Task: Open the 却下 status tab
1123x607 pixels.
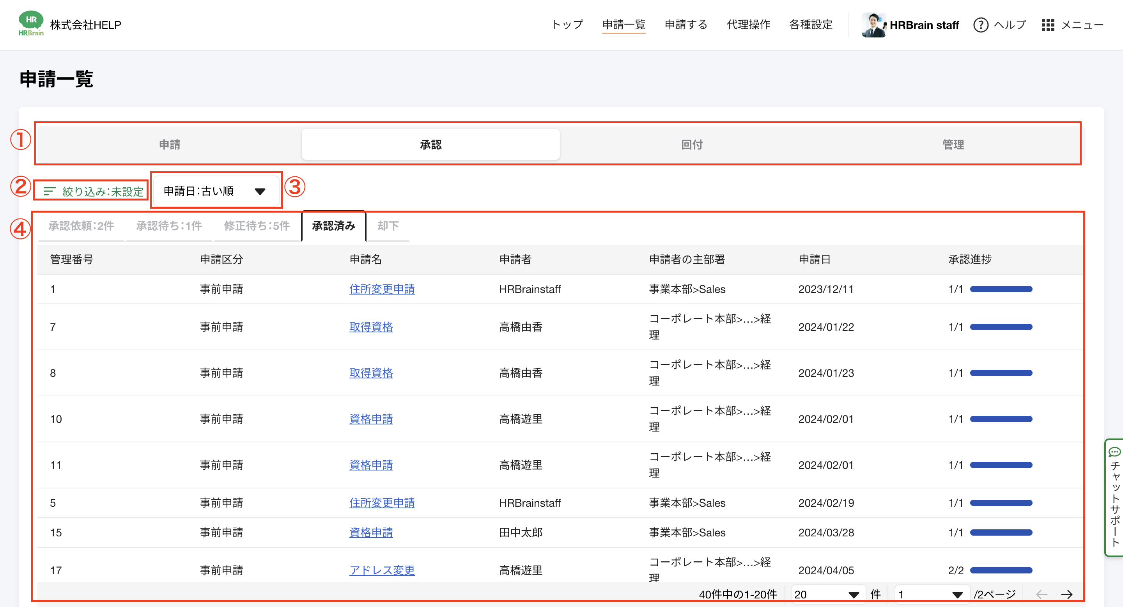Action: (x=388, y=225)
